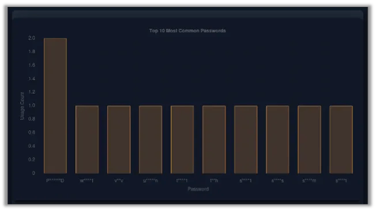
Task: Click the 1.0 y-axis tick label
Action: click(x=32, y=105)
